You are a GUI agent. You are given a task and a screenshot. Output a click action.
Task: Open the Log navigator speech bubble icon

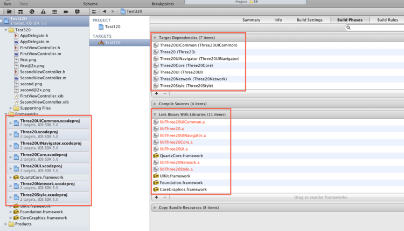click(77, 12)
